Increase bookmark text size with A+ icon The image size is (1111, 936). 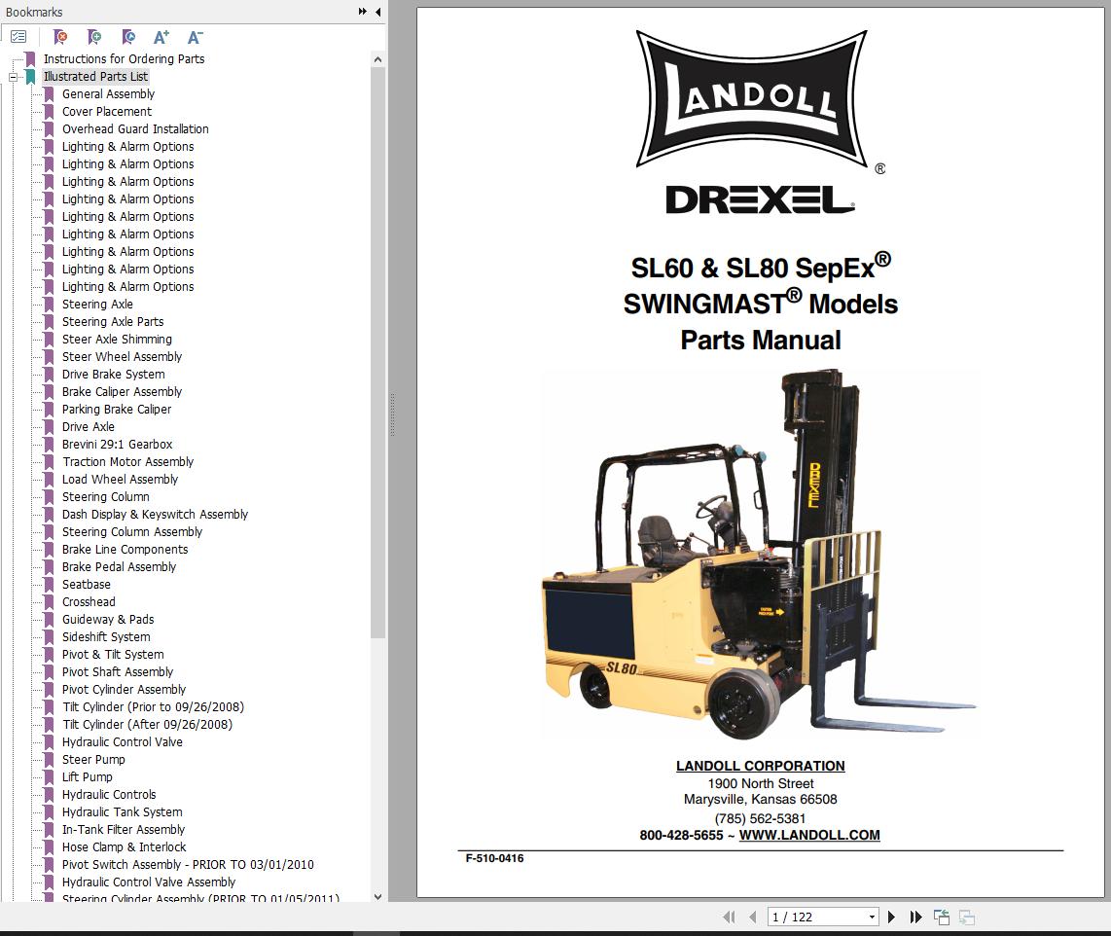point(161,36)
